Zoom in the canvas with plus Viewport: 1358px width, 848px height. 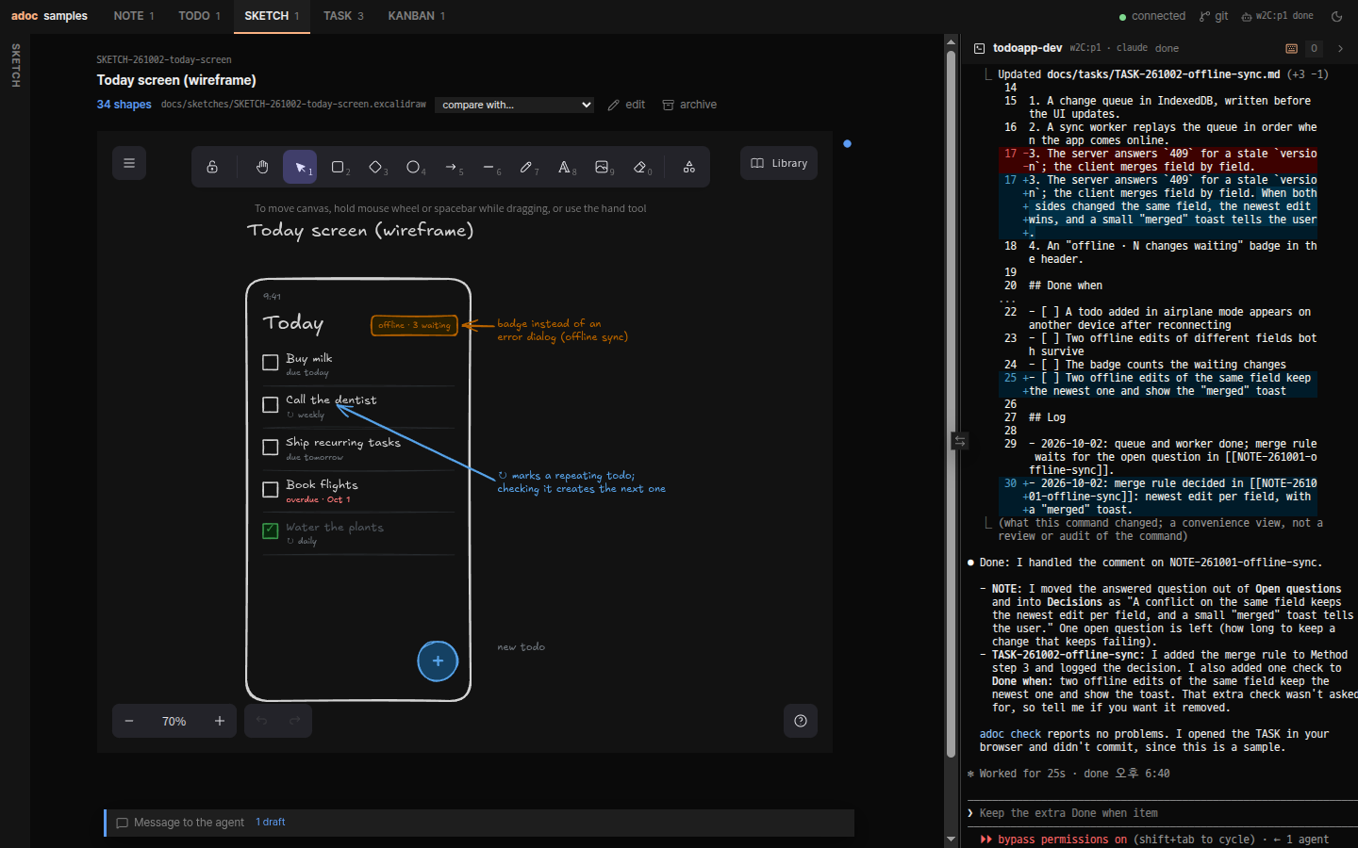pyautogui.click(x=220, y=721)
